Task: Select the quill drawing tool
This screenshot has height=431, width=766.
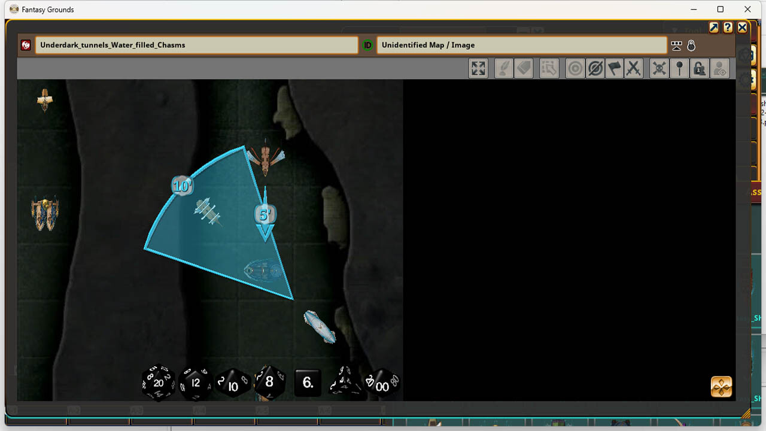Action: coord(503,68)
